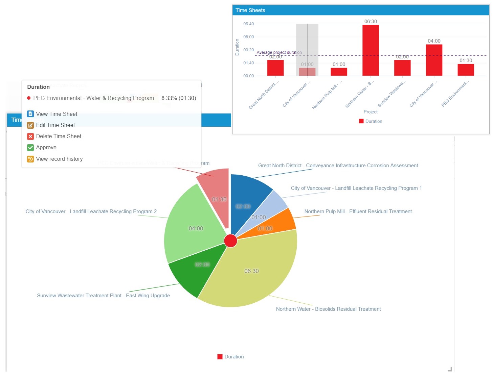Image resolution: width=492 pixels, height=378 pixels.
Task: Select the Approve menu entry
Action: pos(46,148)
